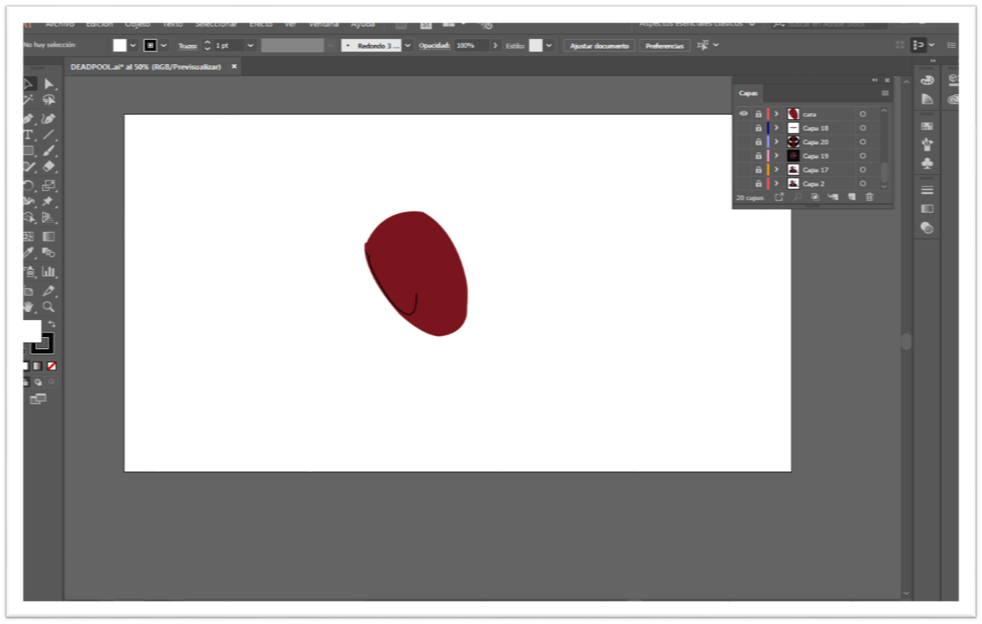Click the Opacidad 100% input field
The image size is (982, 624).
472,46
